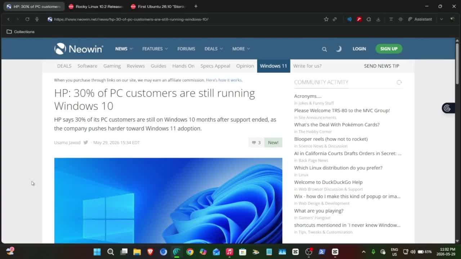
Task: Open the Collections folder in bookmarks bar
Action: point(21,32)
